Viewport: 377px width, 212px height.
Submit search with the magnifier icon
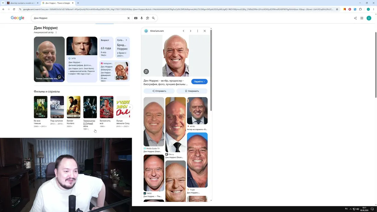pos(153,18)
